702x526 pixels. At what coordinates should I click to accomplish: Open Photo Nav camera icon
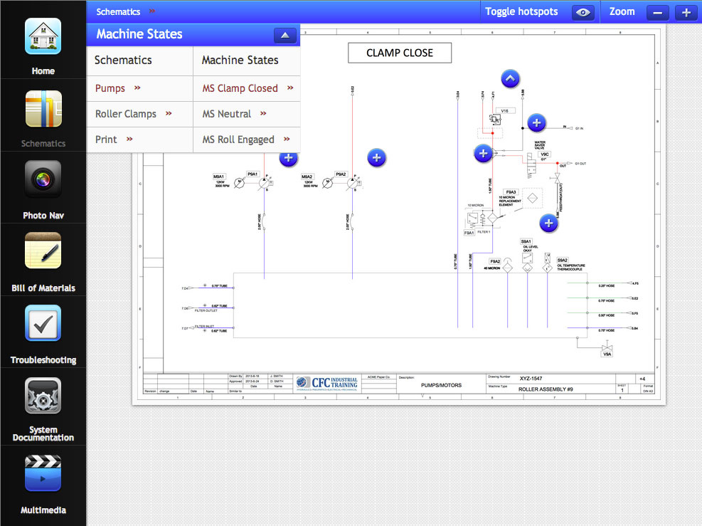click(43, 179)
